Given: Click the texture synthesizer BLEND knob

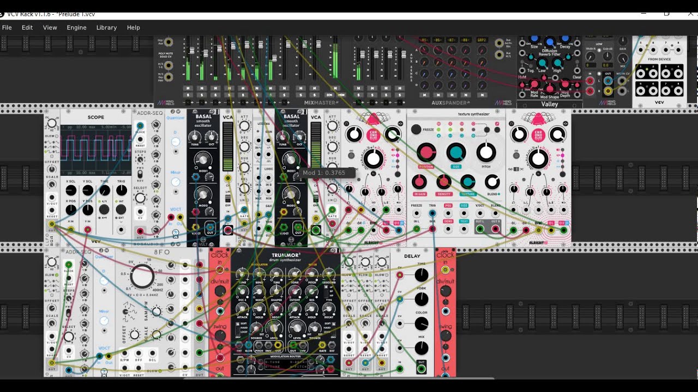Looking at the screenshot, I should click(x=492, y=182).
